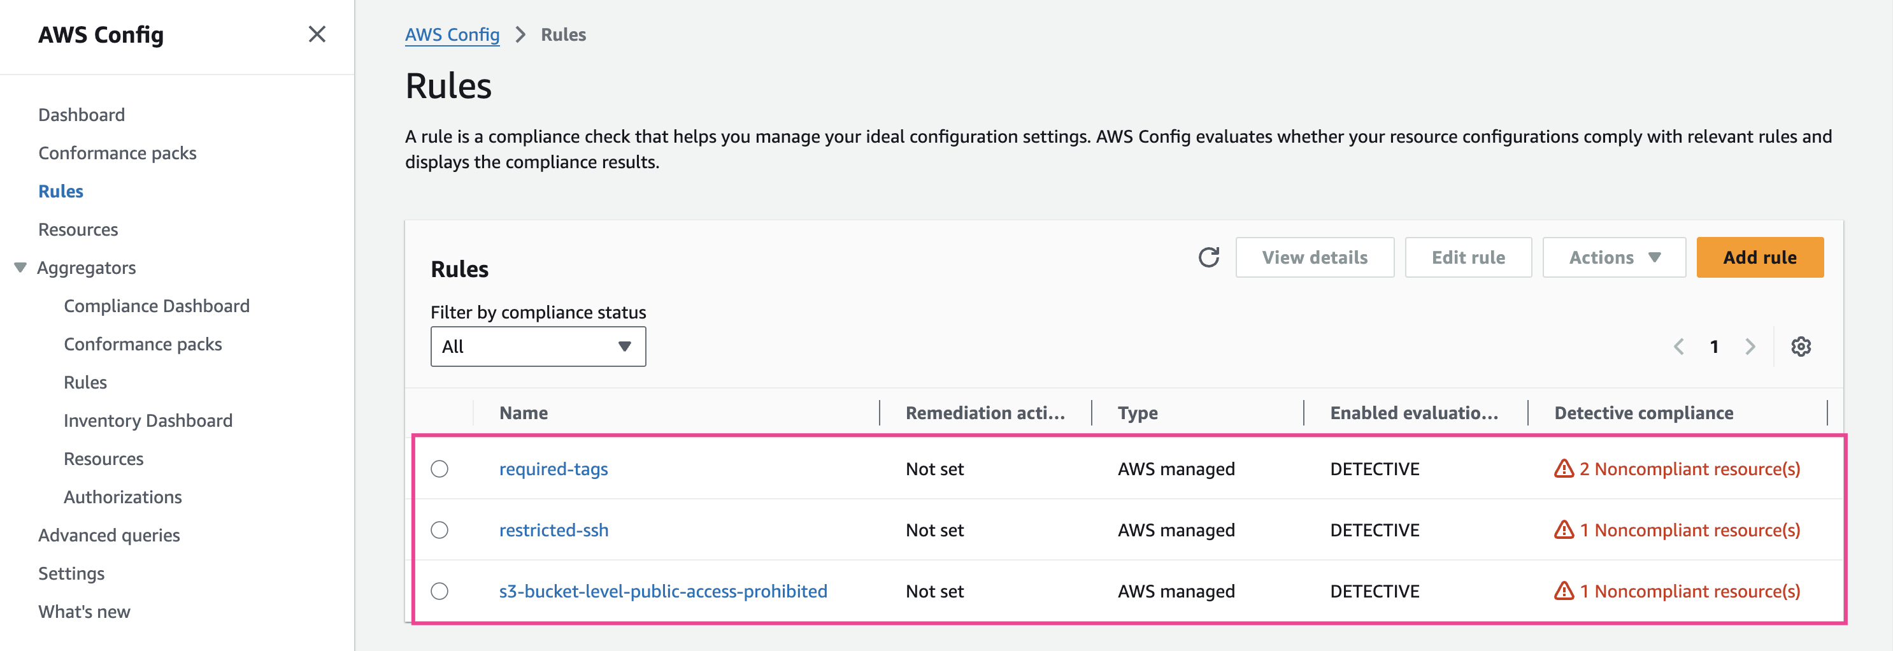
Task: Open table preferences gear icon
Action: (1799, 346)
